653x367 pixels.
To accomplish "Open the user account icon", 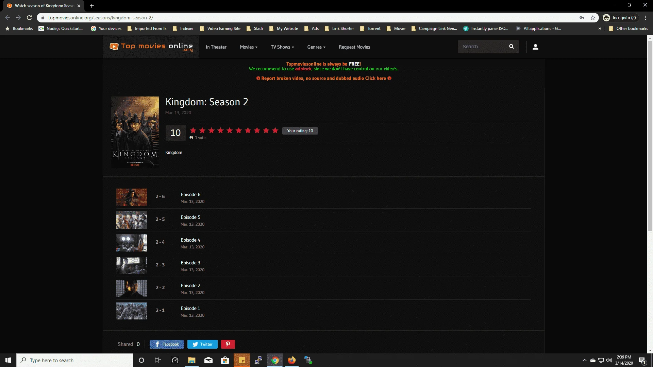I will (535, 47).
